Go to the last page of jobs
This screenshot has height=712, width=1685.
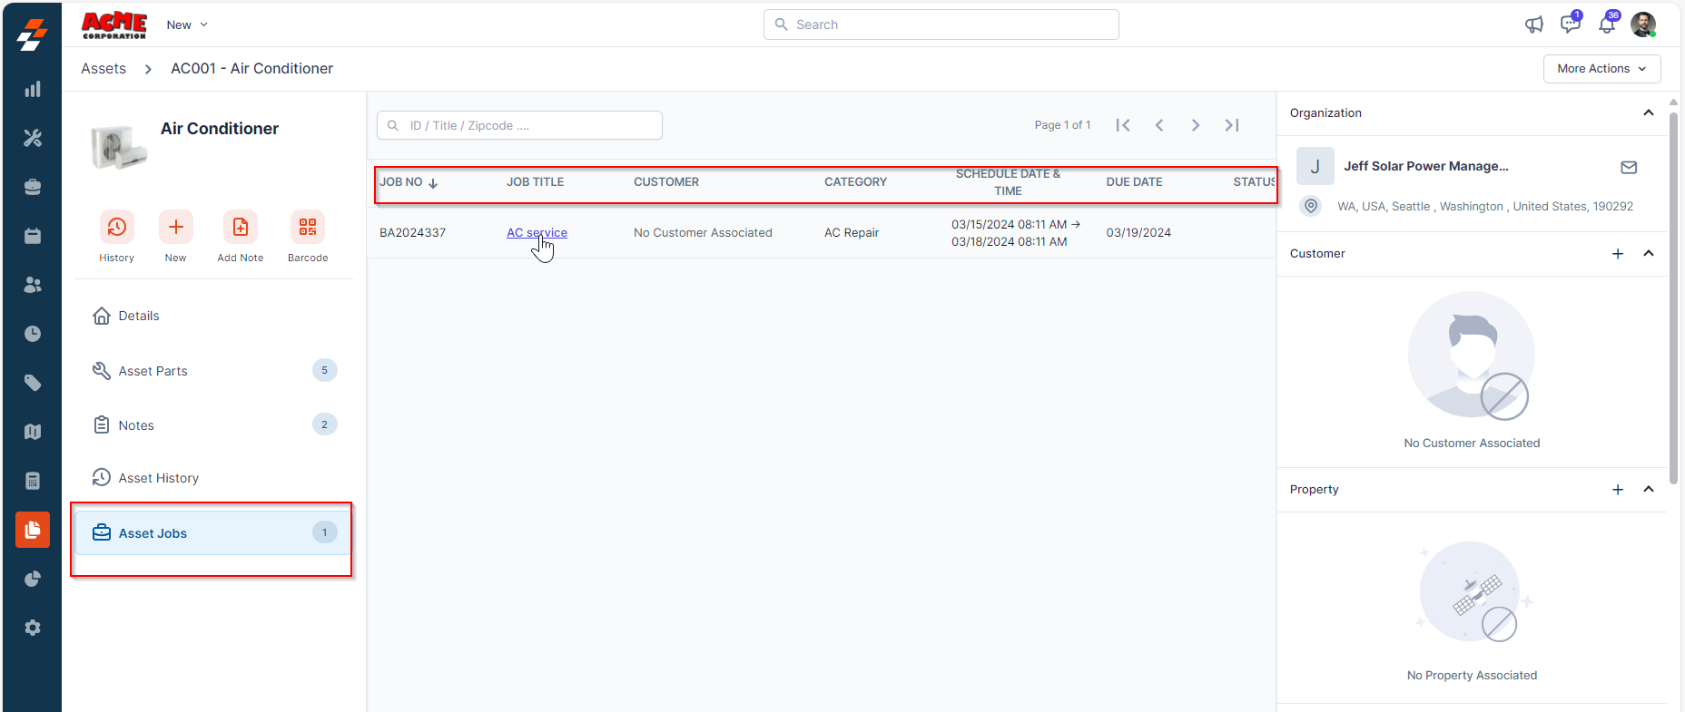coord(1232,125)
